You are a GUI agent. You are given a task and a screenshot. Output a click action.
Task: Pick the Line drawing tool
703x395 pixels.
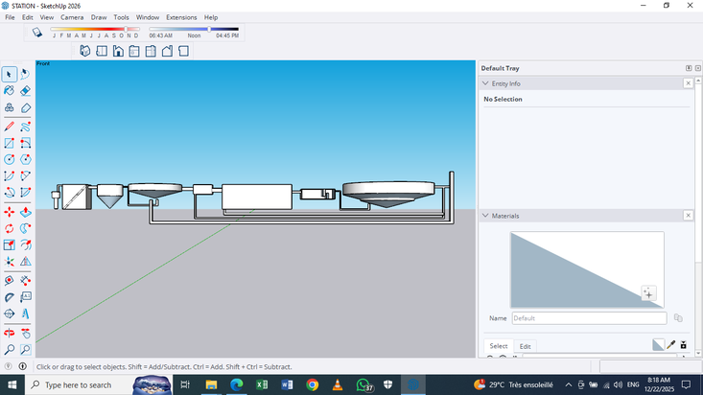pos(10,126)
